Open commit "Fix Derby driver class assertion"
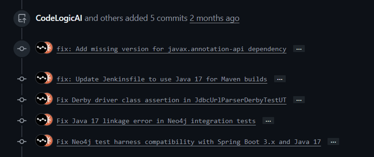Viewport: 374px width, 157px height. pyautogui.click(x=171, y=100)
